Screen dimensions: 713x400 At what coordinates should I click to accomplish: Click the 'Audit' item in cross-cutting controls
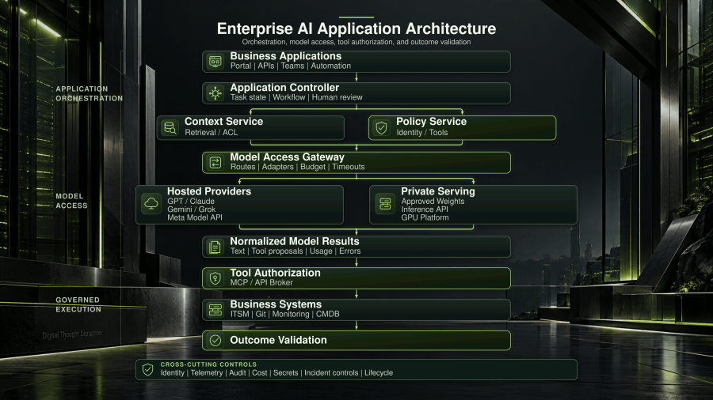pyautogui.click(x=238, y=373)
